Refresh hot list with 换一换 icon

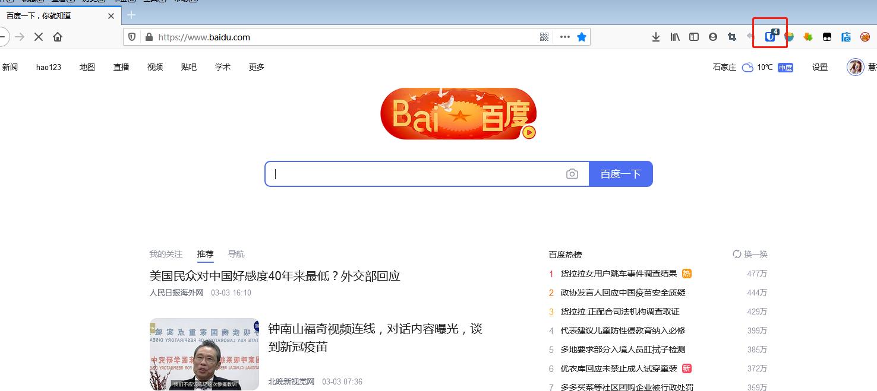(x=750, y=254)
